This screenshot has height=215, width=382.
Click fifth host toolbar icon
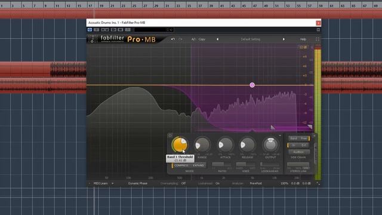[121, 30]
